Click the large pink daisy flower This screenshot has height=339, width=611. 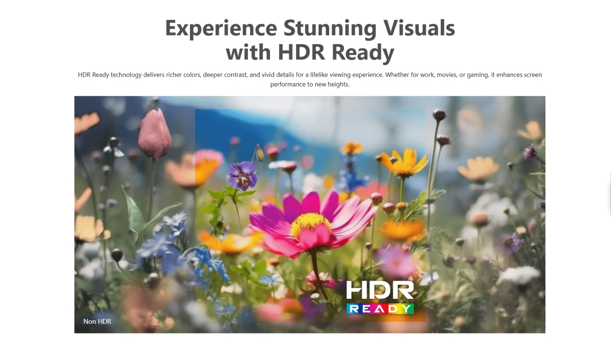tap(312, 222)
